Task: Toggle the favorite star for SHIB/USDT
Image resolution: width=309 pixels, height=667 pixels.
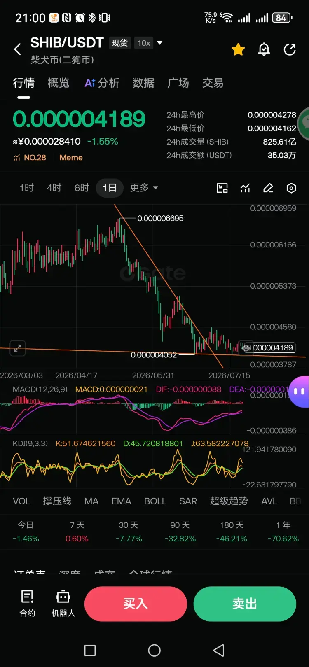Action: click(x=238, y=49)
